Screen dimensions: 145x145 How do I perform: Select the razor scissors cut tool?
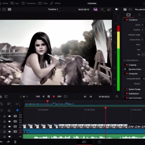pos(9,110)
